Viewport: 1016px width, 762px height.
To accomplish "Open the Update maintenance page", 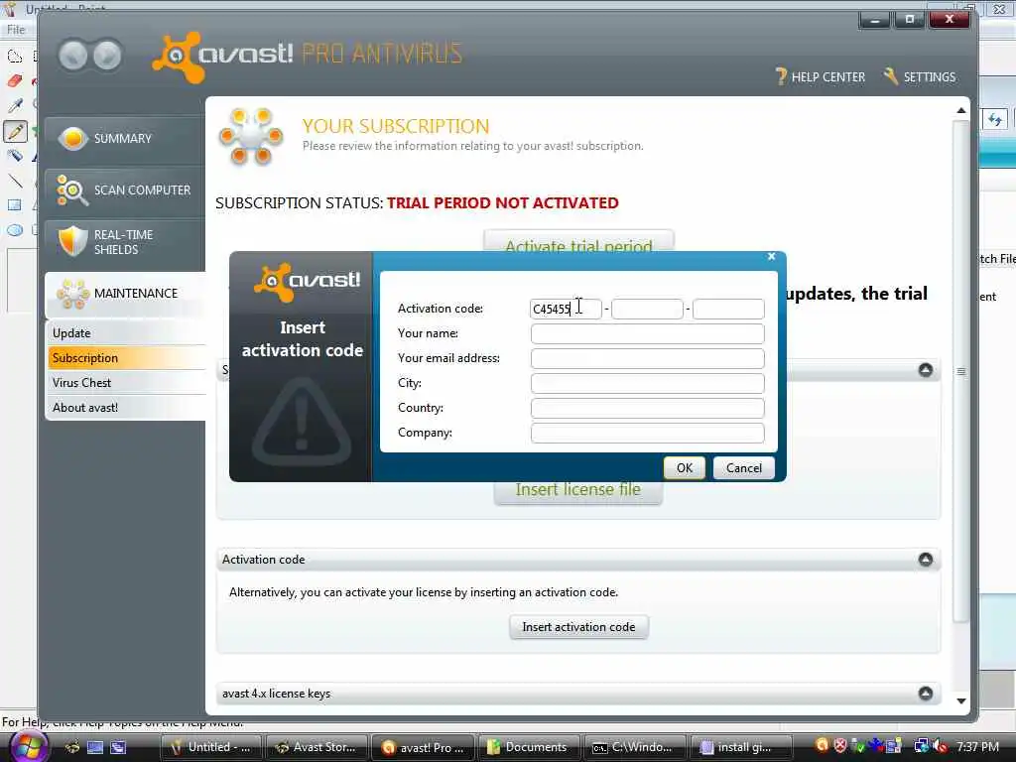I will pos(127,333).
